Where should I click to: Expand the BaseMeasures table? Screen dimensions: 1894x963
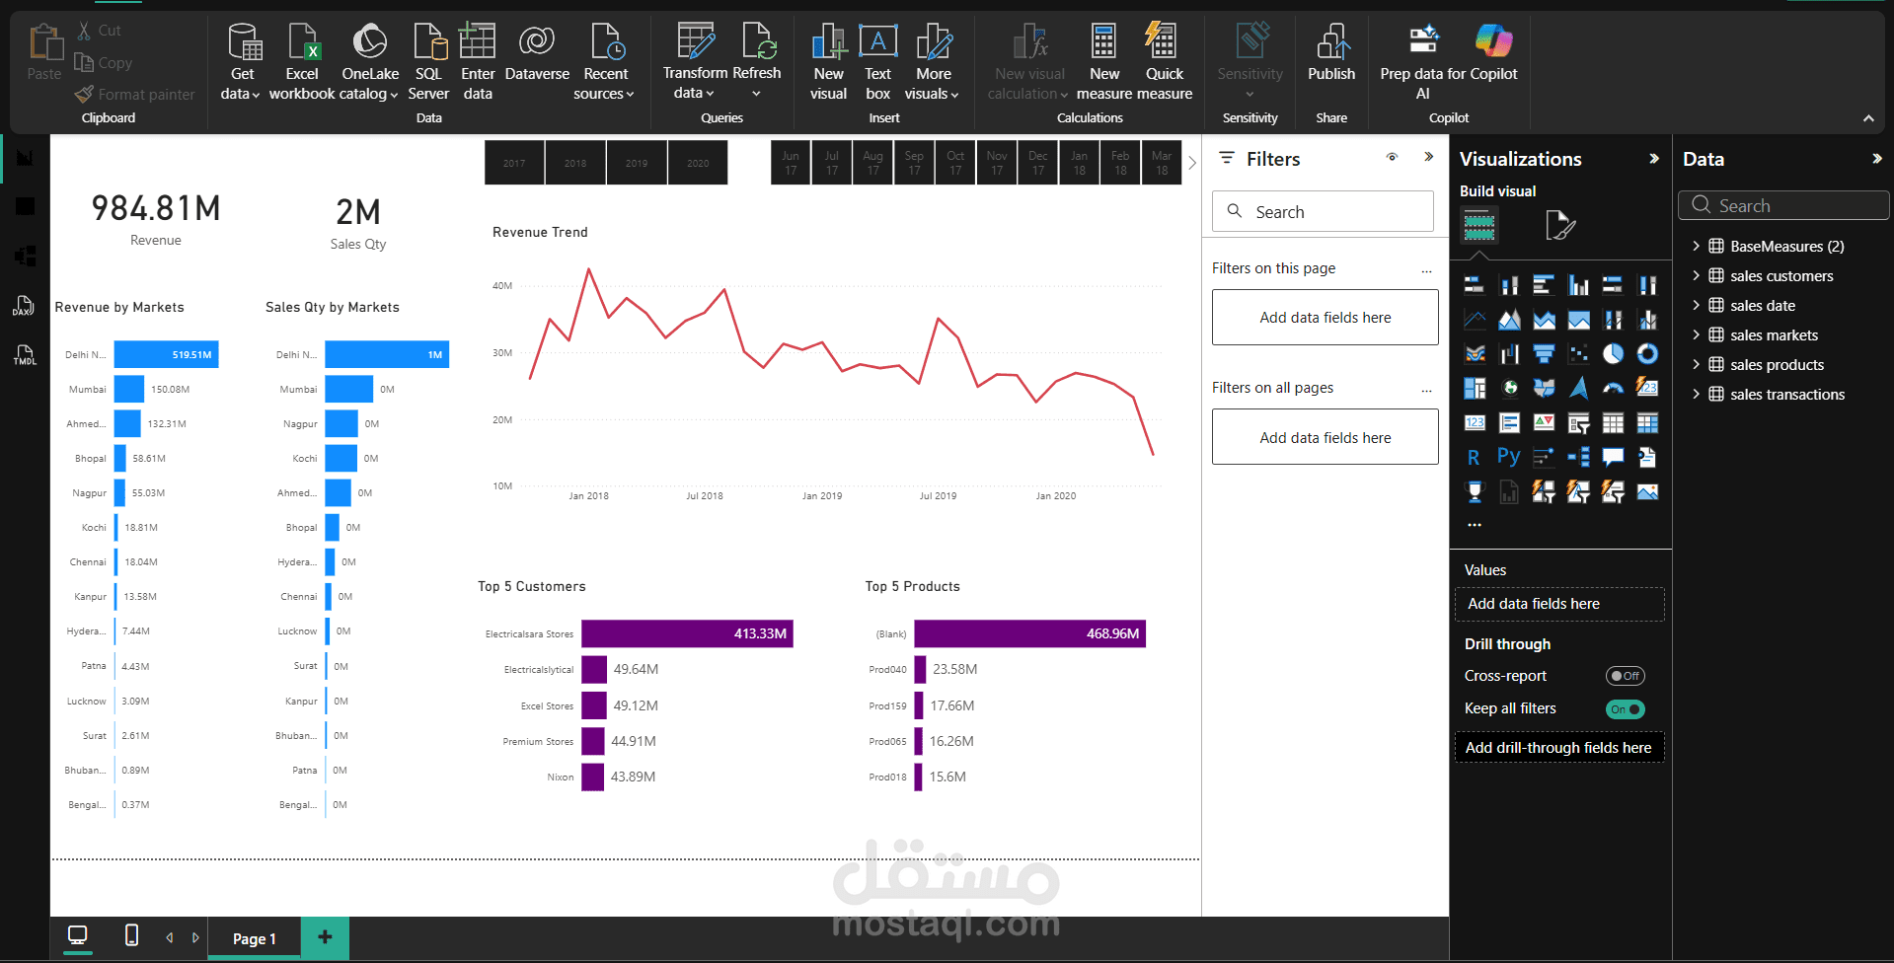click(x=1696, y=246)
